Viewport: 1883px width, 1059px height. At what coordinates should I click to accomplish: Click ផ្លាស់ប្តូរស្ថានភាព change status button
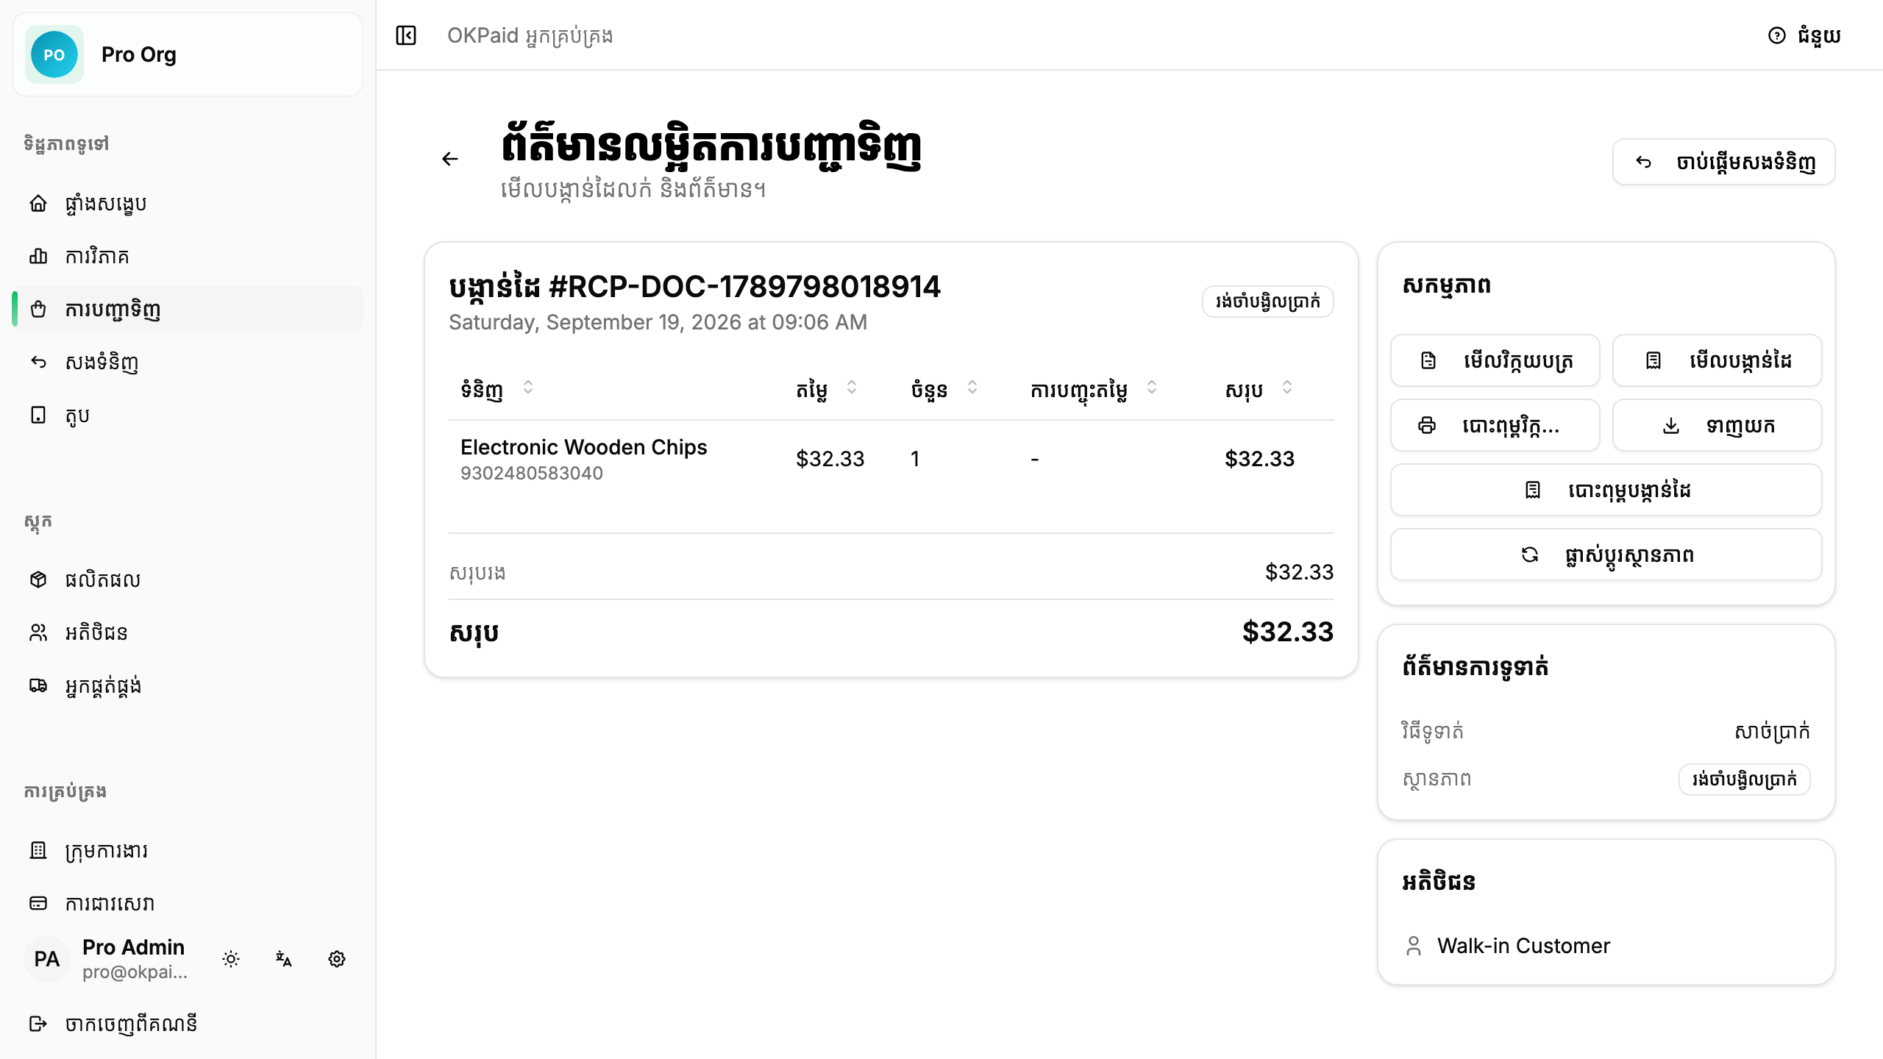pyautogui.click(x=1606, y=555)
